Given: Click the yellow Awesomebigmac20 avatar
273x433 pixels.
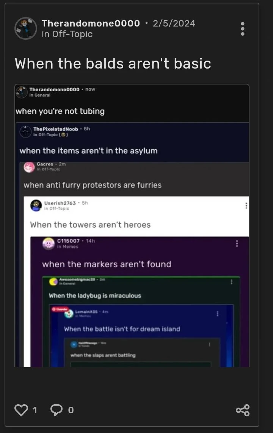Looking at the screenshot, I should [53, 281].
